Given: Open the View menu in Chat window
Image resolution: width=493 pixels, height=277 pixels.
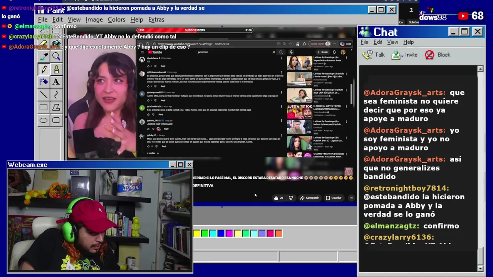Looking at the screenshot, I should (x=392, y=42).
